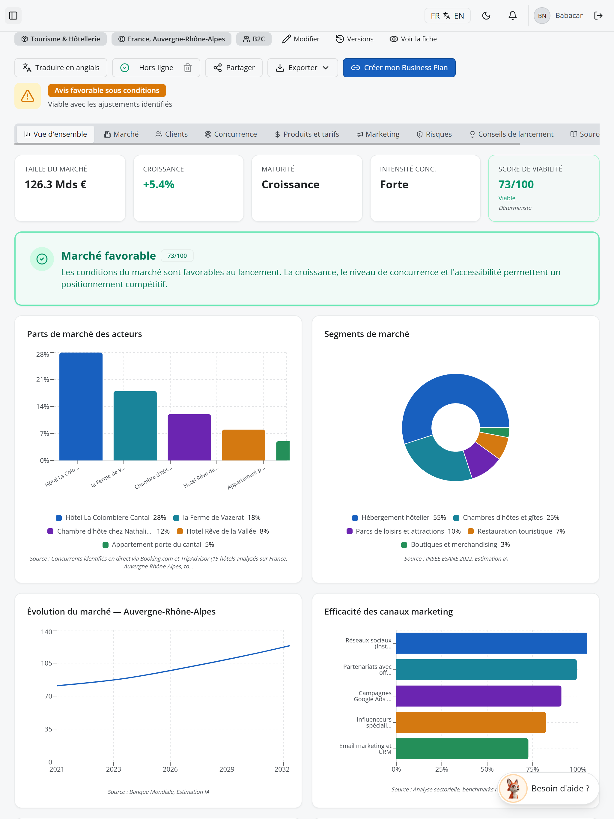This screenshot has width=614, height=819.
Task: Open the BN user avatar
Action: pyautogui.click(x=542, y=16)
